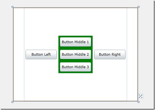Click white area below the green panel
The image size is (155, 110).
[75, 87]
